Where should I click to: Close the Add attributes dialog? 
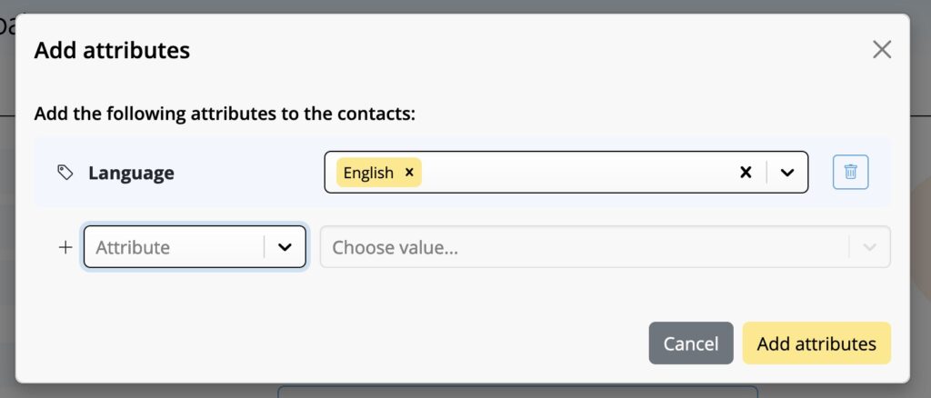click(882, 50)
